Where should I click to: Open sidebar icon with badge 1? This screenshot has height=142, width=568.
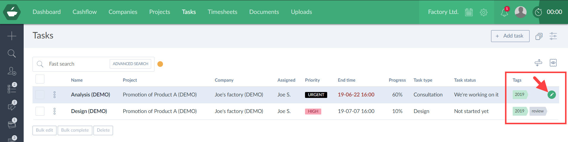point(12,124)
